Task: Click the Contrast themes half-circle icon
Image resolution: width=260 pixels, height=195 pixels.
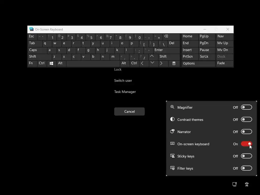Action: click(172, 119)
